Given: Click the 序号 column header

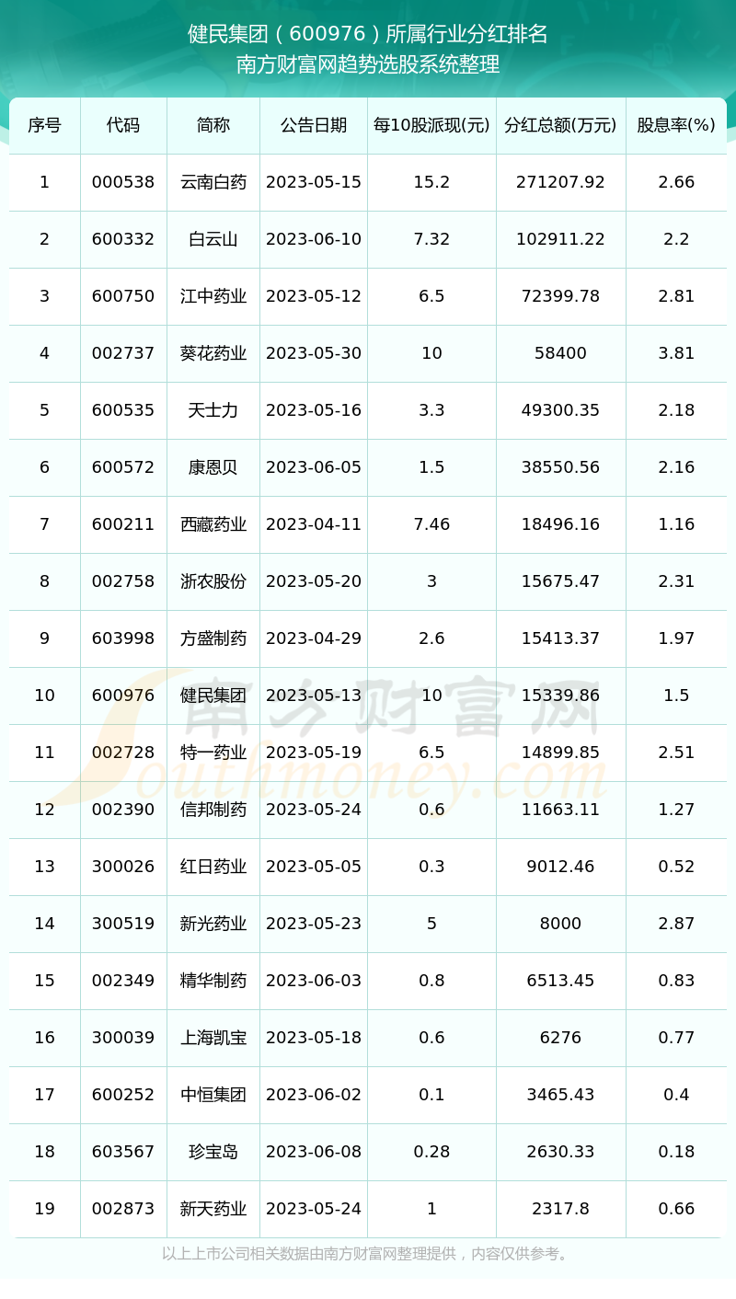Looking at the screenshot, I should tap(44, 125).
